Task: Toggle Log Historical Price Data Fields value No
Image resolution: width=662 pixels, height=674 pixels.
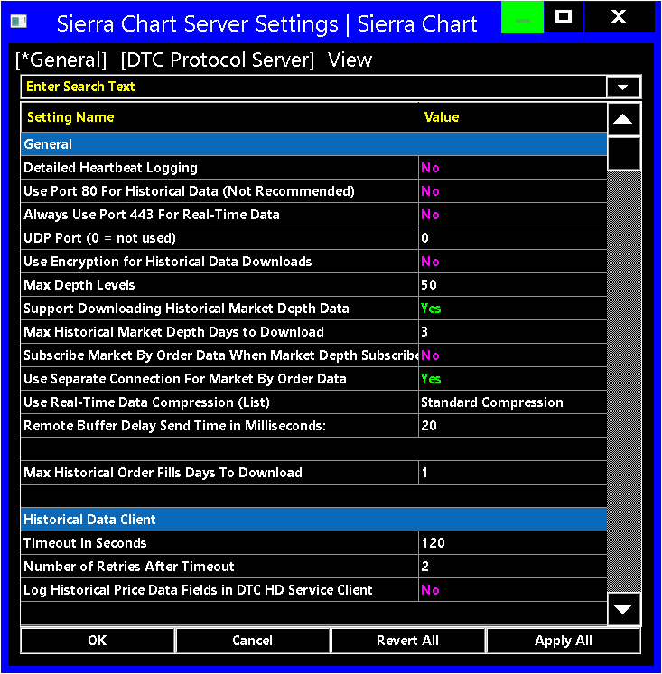Action: (x=512, y=590)
